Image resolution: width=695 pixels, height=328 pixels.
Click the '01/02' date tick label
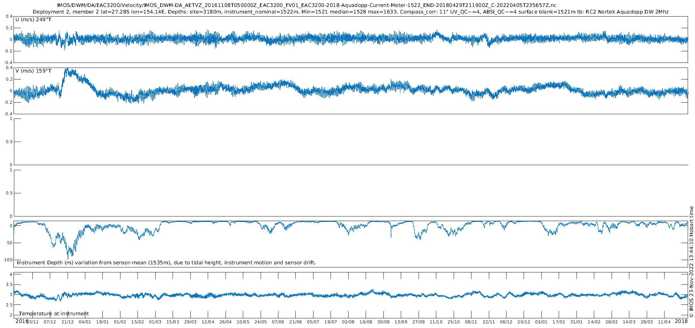click(x=120, y=322)
